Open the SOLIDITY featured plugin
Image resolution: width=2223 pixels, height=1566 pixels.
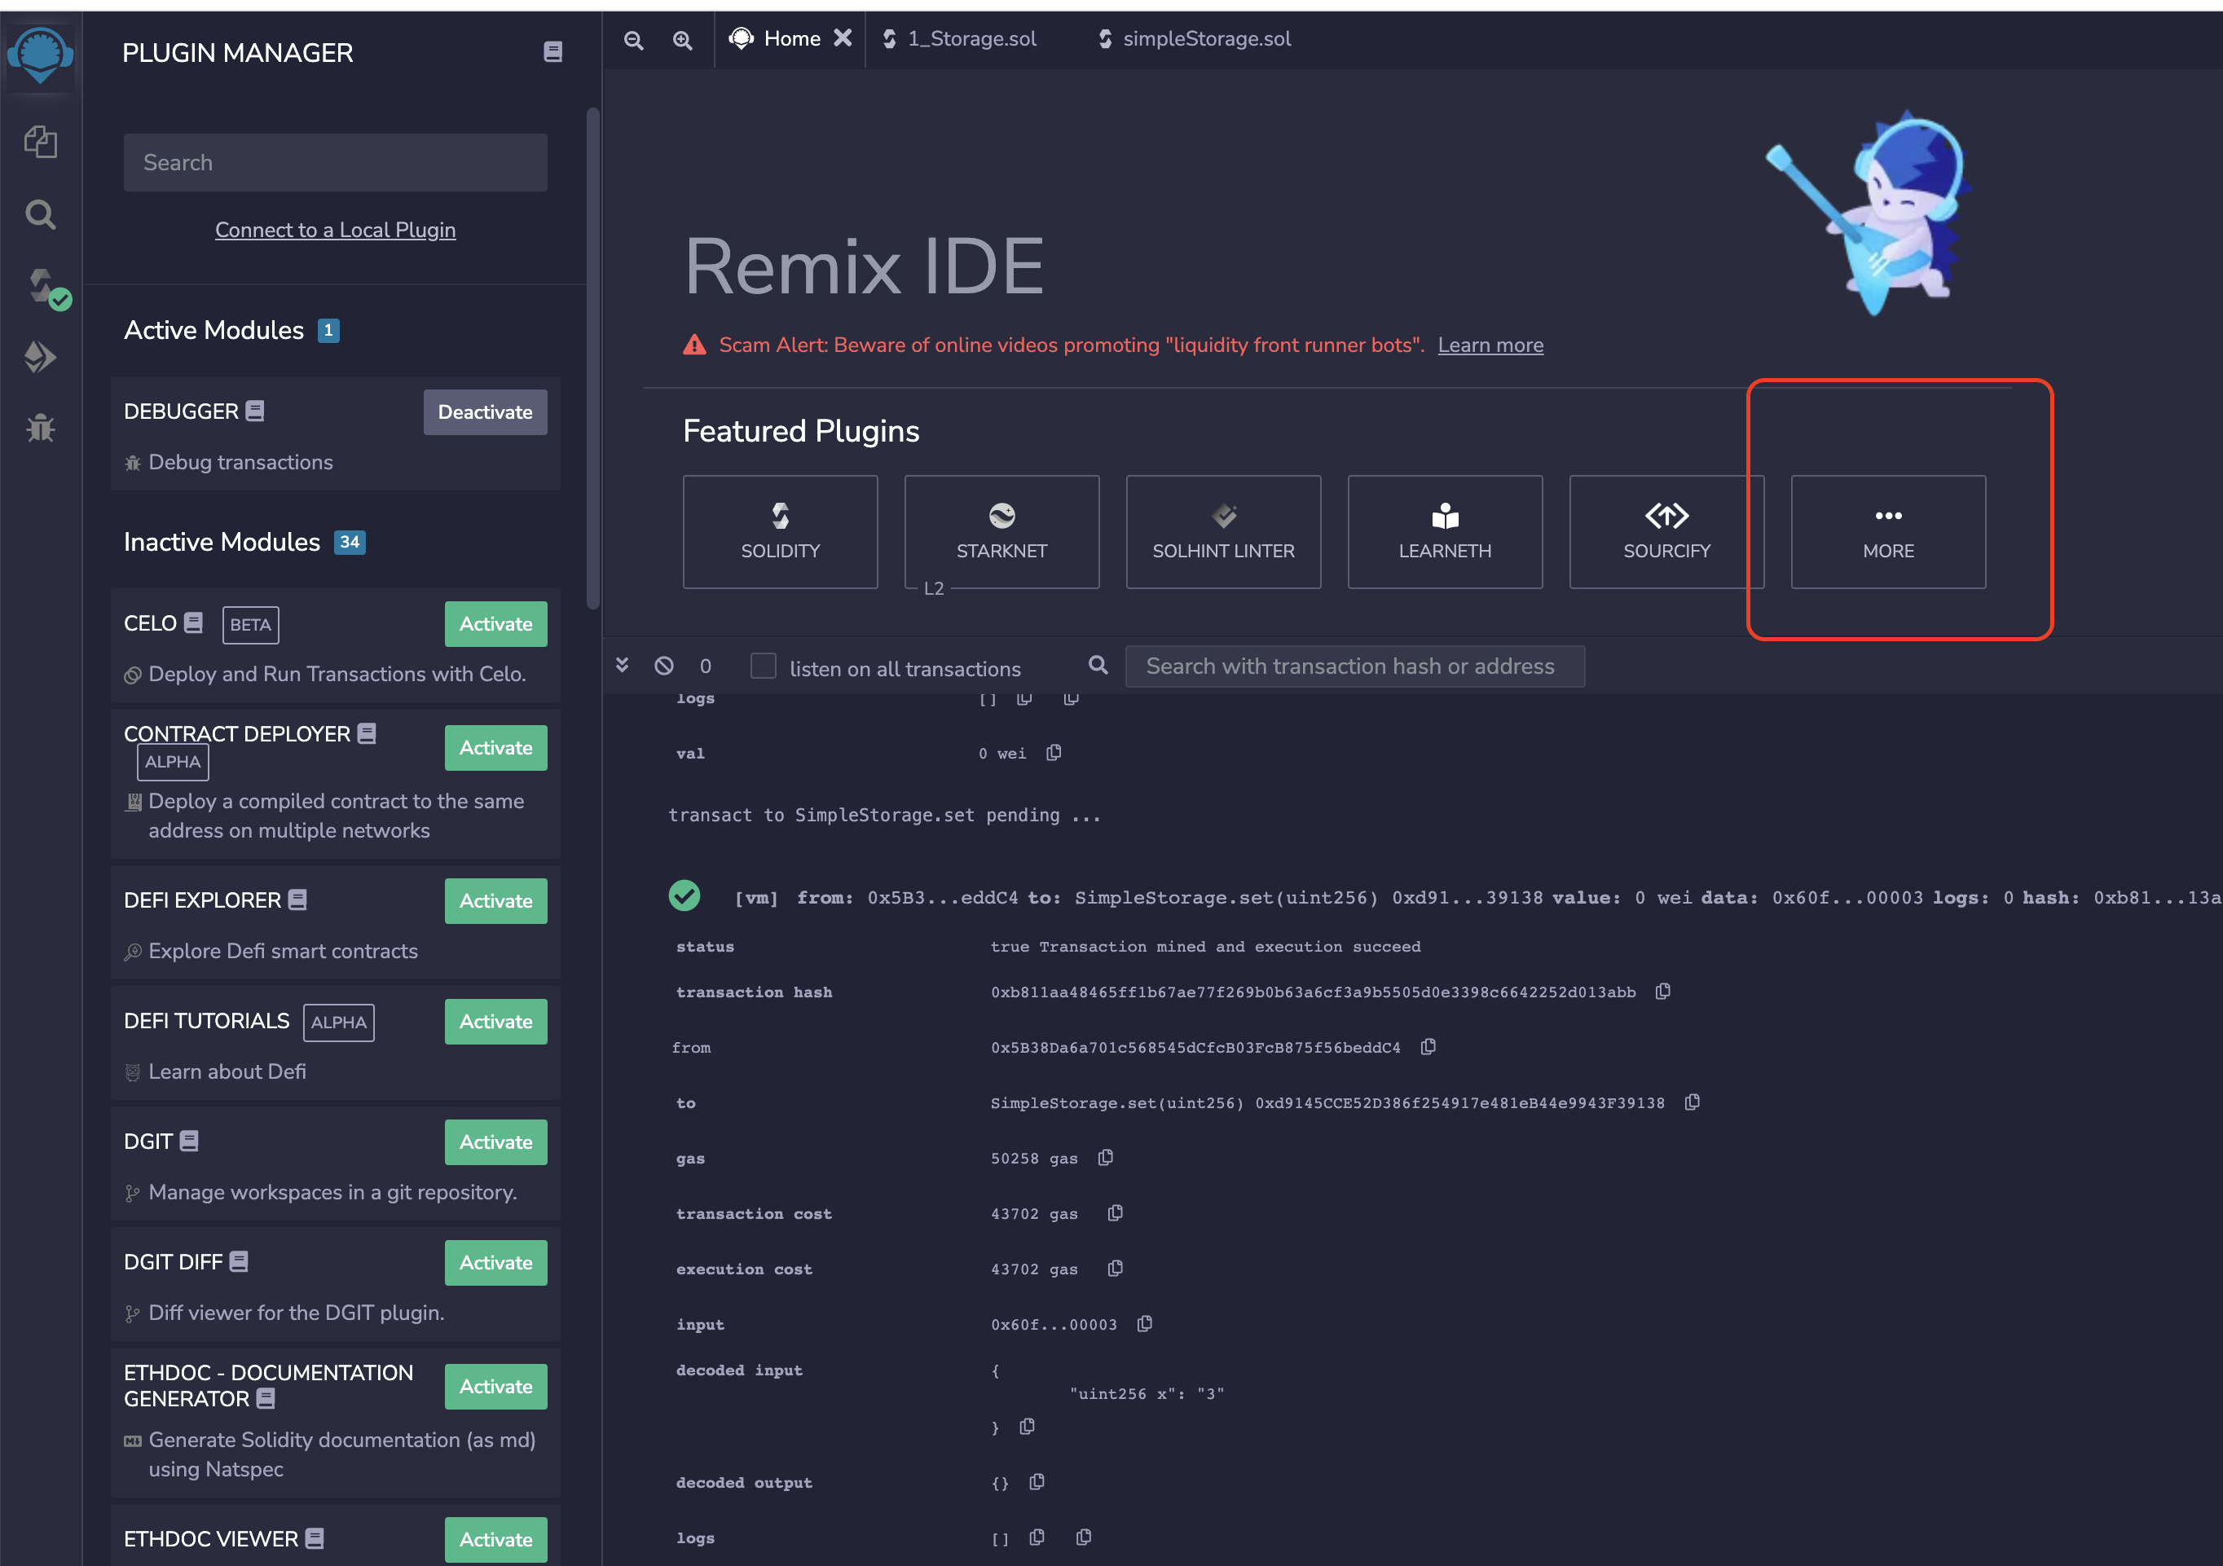781,531
